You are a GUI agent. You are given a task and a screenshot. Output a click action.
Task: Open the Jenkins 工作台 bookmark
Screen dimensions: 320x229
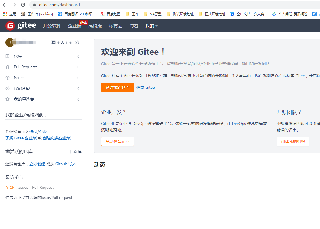click(x=37, y=14)
